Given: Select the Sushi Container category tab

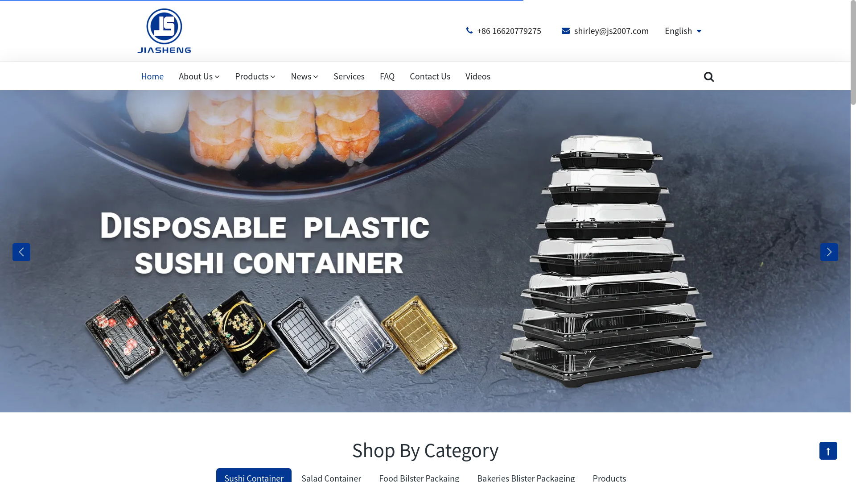Looking at the screenshot, I should (254, 476).
